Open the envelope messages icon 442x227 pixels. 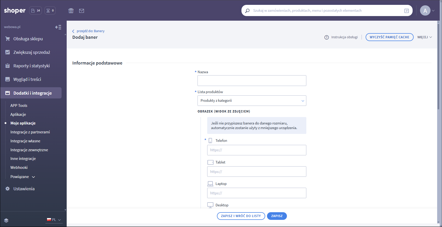[x=82, y=11]
